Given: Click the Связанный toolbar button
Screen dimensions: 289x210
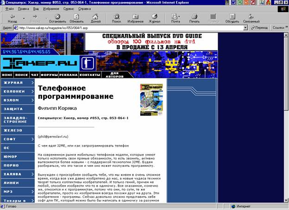Looking at the screenshot, I should point(251,19).
